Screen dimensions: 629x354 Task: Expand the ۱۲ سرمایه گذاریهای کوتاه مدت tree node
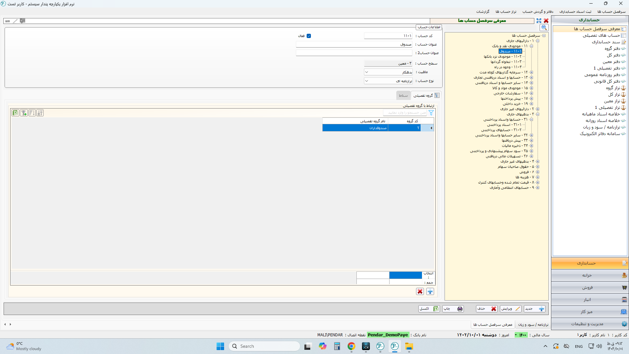point(531,72)
